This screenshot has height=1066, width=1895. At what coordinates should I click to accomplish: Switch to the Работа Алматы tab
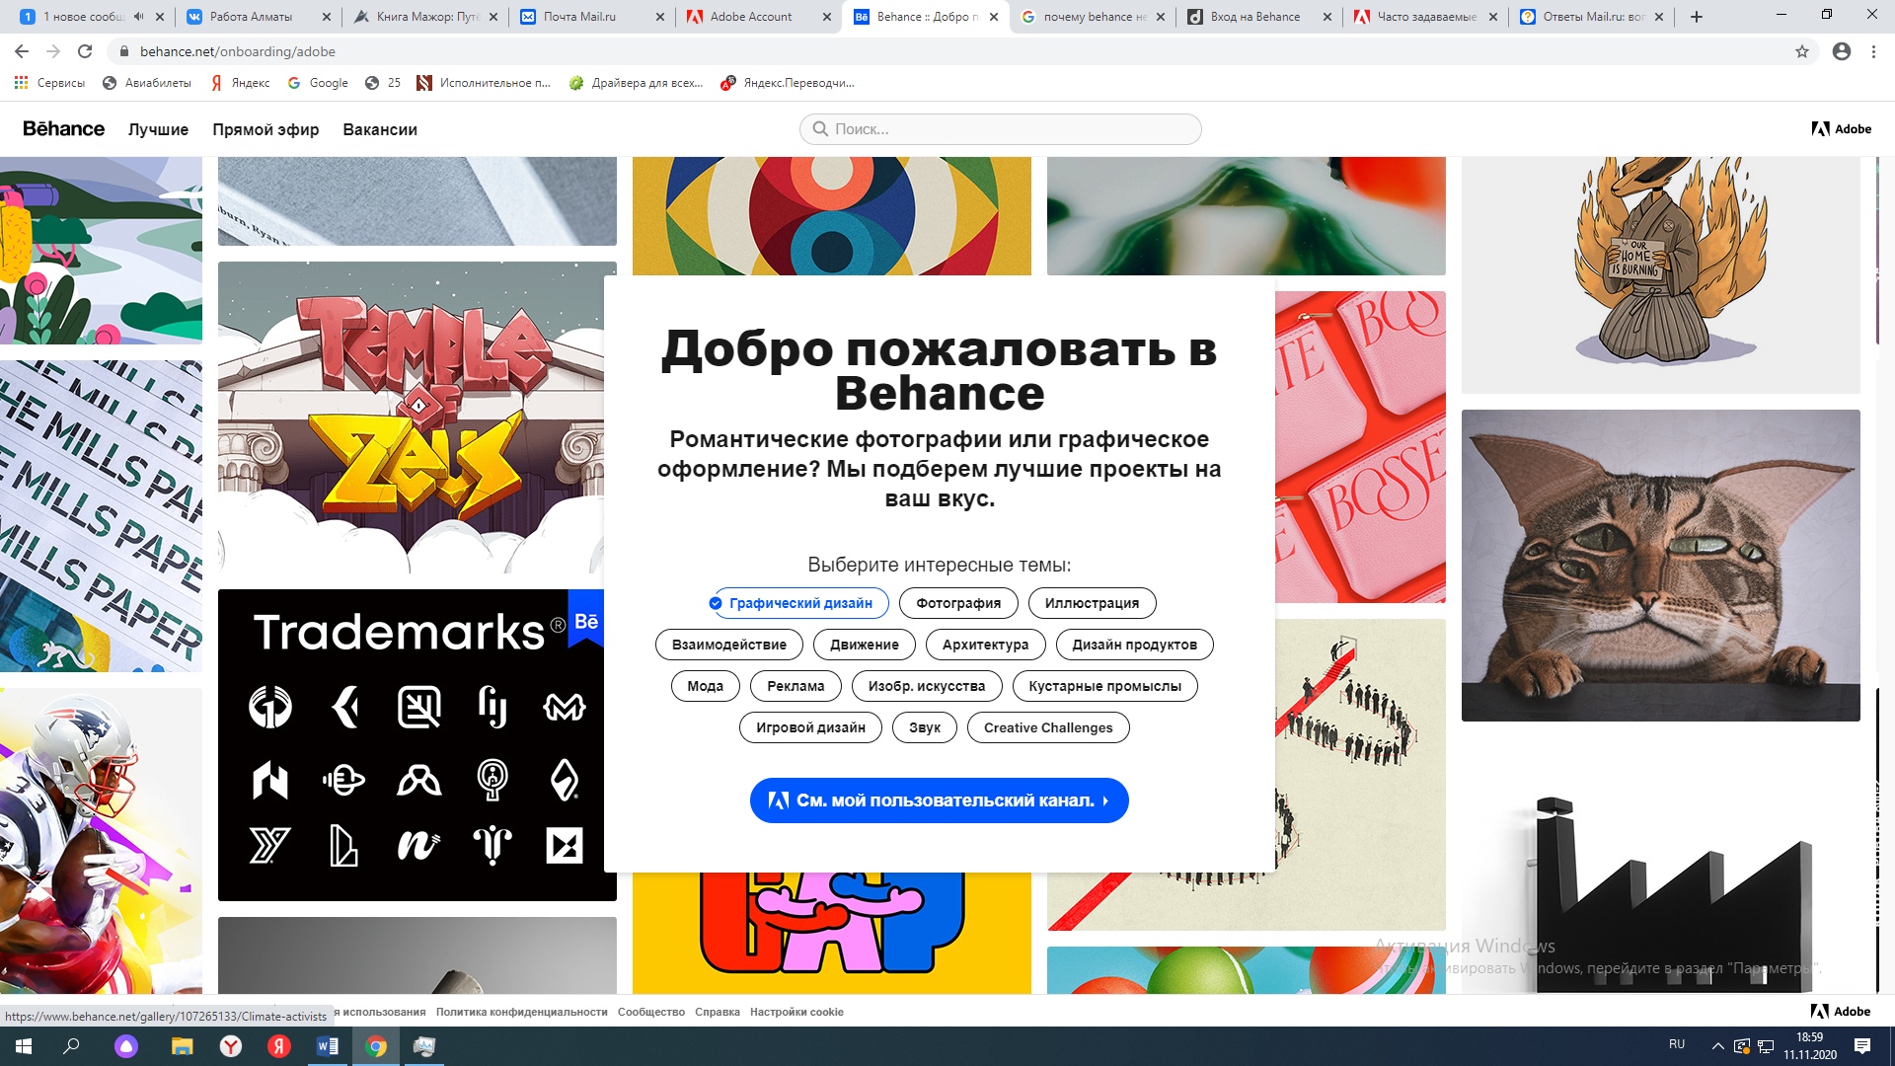[259, 17]
